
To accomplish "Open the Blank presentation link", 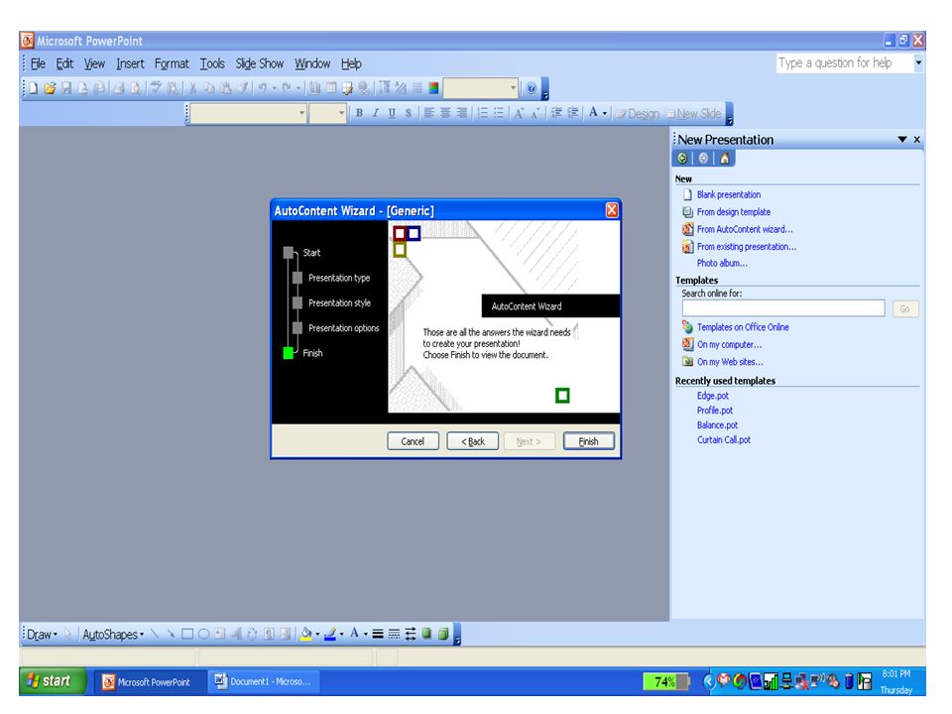I will 729,195.
